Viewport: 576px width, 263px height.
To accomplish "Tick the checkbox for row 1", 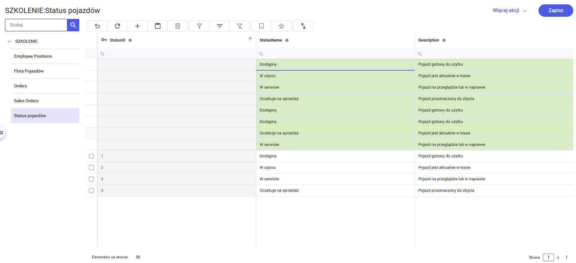I will tap(91, 156).
